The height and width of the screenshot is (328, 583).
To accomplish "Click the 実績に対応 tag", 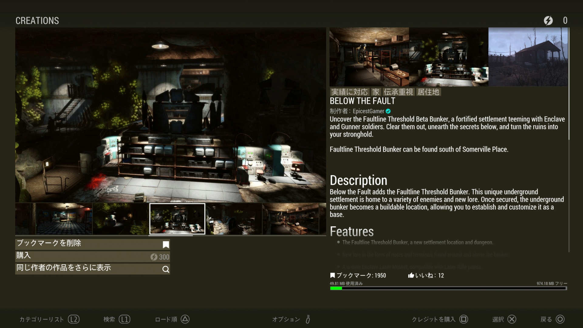I will pos(349,92).
